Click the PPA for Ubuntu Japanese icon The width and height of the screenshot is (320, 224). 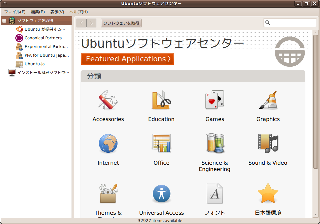19,55
